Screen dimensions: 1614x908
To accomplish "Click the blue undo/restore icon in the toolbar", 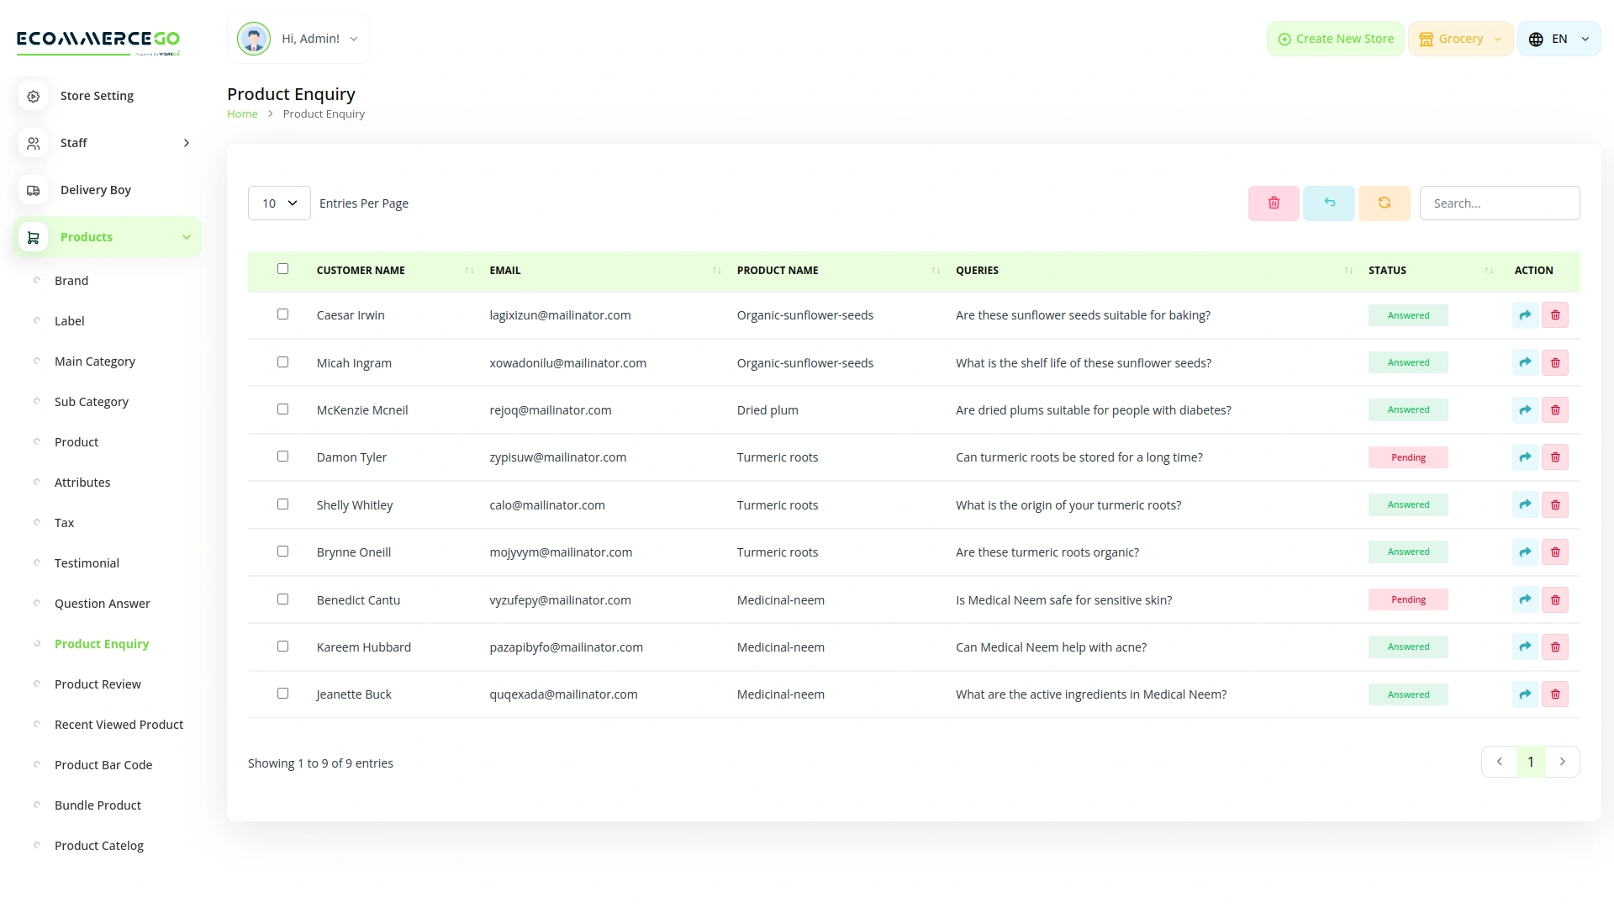I will (1328, 203).
